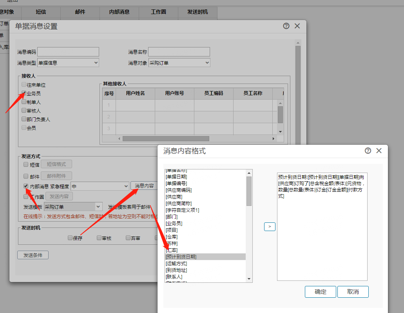Click 短信 column header in background table
This screenshot has height=313, width=404.
point(41,12)
